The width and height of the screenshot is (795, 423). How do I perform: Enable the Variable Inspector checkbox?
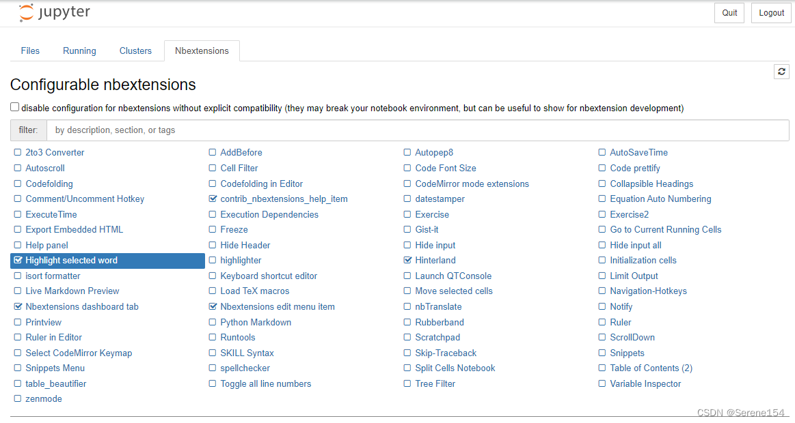click(602, 384)
